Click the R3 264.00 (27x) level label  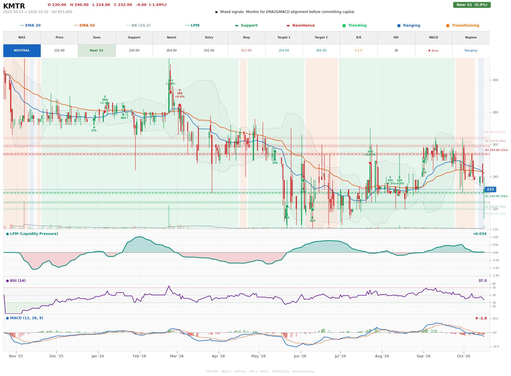495,132
